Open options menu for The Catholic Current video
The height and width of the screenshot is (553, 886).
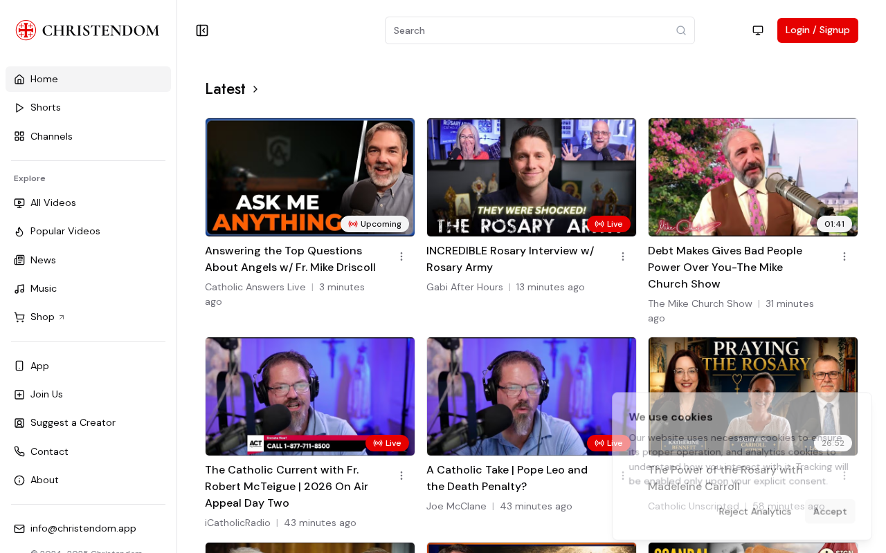click(x=401, y=476)
